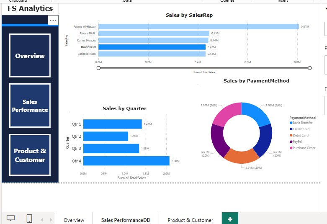Select the Qtr 4 bar

[126, 161]
